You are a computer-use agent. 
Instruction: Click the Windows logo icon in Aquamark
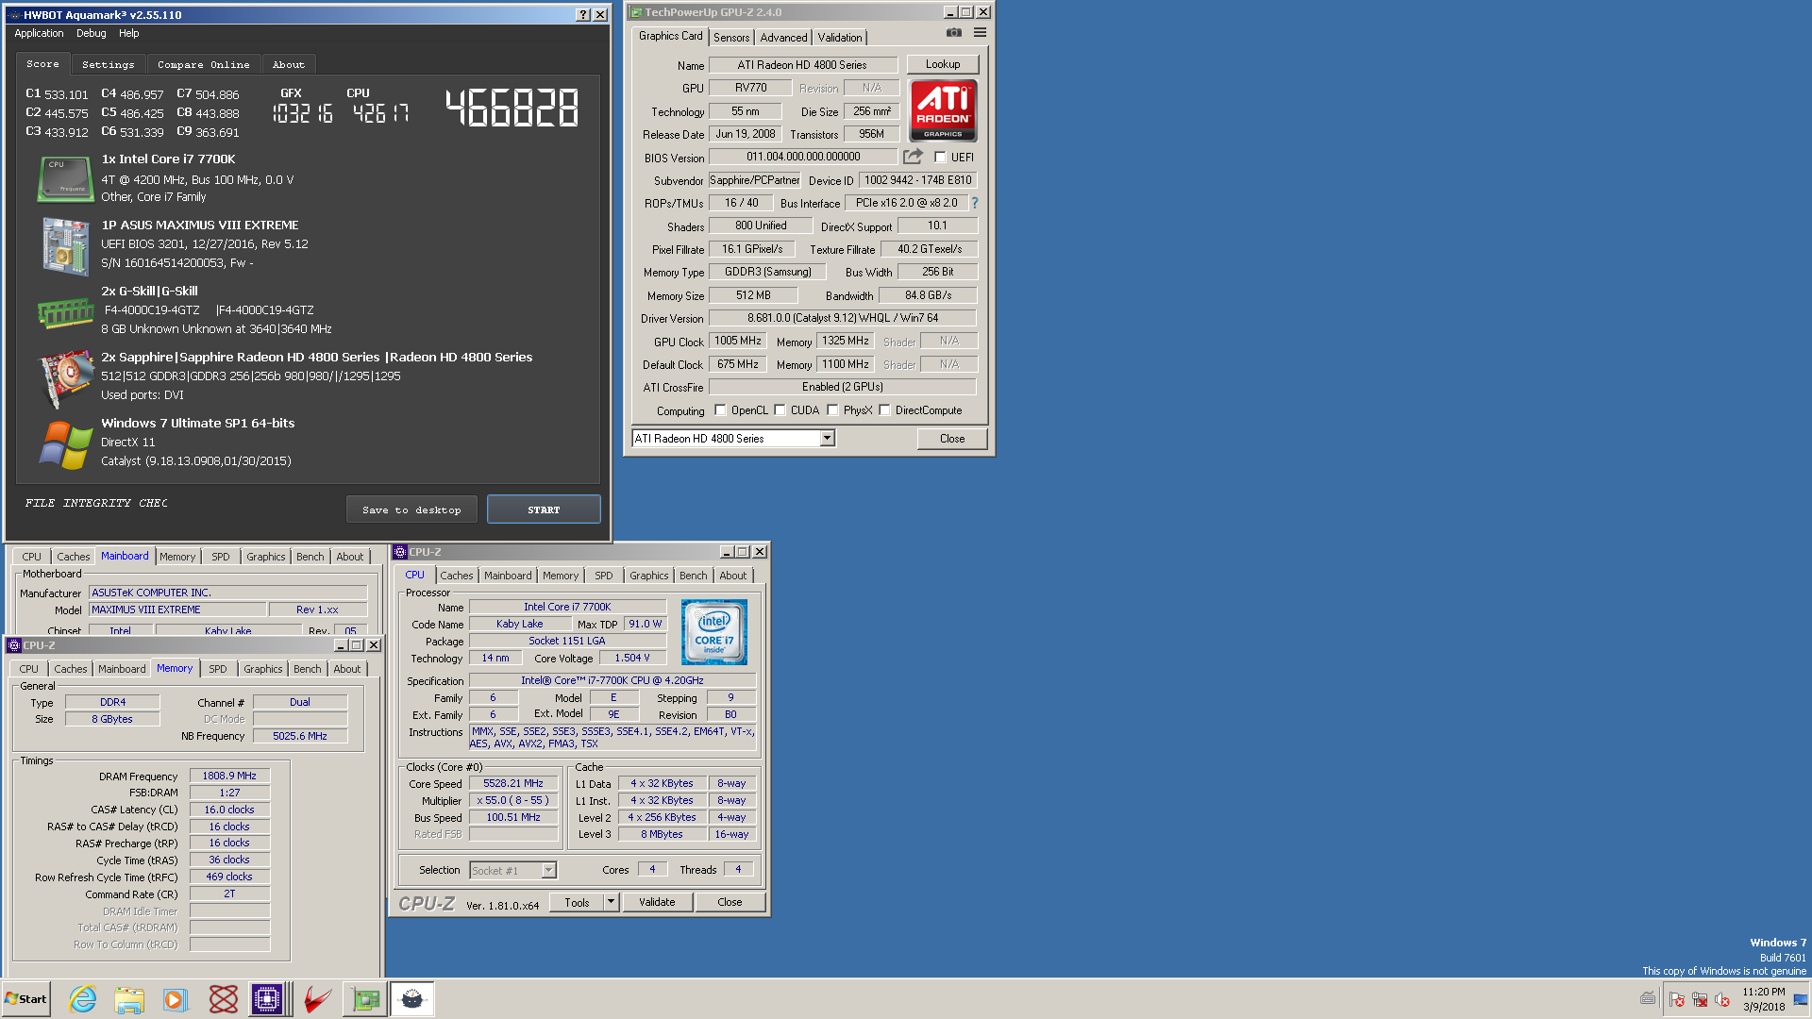(x=66, y=444)
